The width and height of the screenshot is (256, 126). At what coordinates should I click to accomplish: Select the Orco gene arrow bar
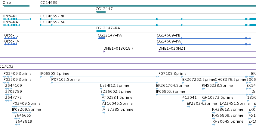click(16, 6)
